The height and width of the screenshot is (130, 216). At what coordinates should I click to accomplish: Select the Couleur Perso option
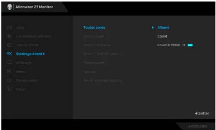click(x=169, y=45)
